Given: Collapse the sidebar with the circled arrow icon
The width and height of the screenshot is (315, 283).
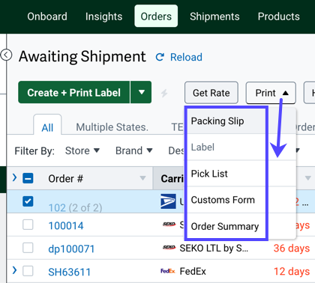Looking at the screenshot, I should pos(6,55).
